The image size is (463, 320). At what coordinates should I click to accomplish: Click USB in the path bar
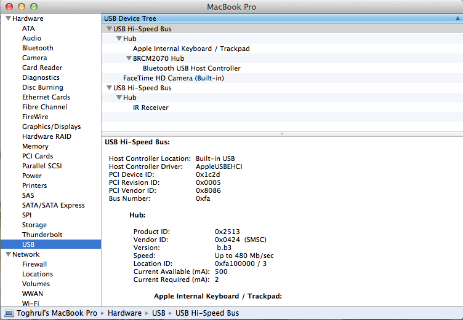point(159,313)
